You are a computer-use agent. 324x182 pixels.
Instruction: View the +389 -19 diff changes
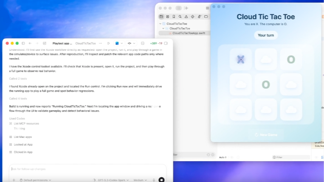click(x=156, y=43)
